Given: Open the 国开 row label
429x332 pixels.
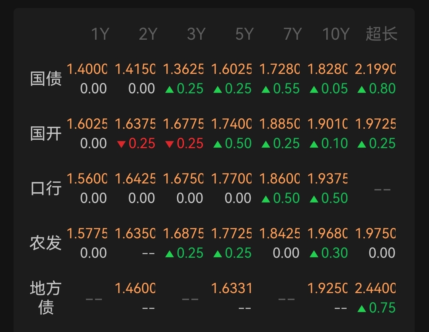Looking at the screenshot, I should (x=46, y=134).
